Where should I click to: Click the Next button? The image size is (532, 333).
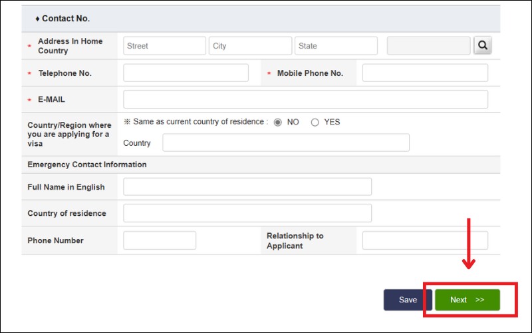click(x=467, y=300)
